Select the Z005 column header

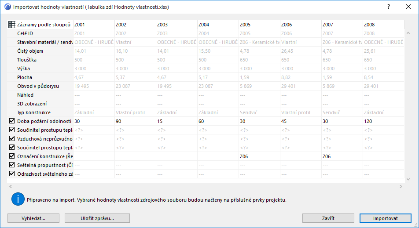260,25
